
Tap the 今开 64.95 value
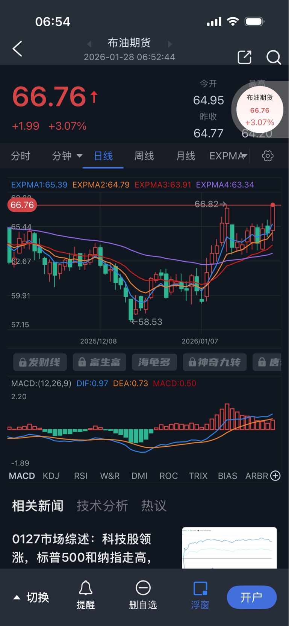pos(209,100)
